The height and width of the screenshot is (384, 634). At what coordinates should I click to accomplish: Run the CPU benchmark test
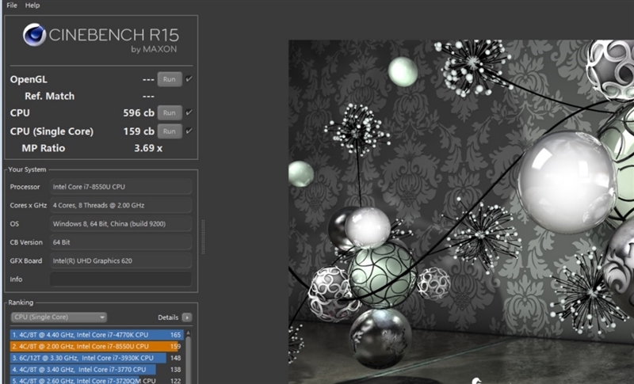pos(169,112)
